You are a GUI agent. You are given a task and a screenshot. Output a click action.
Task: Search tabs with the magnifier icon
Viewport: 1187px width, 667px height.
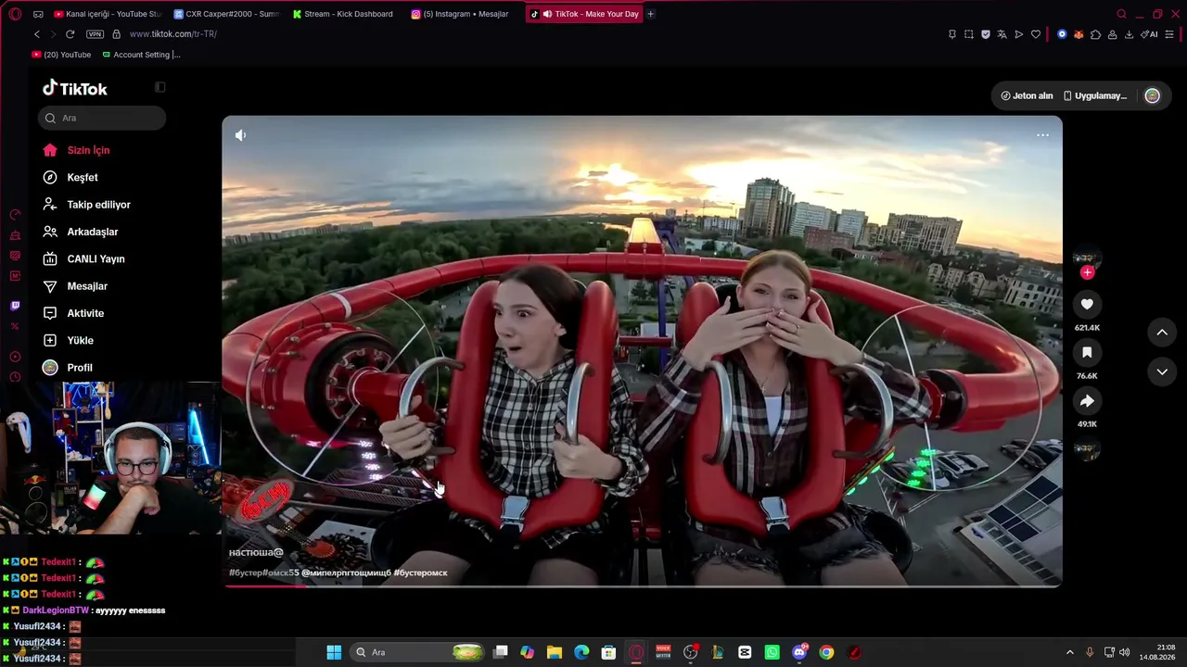click(1121, 14)
